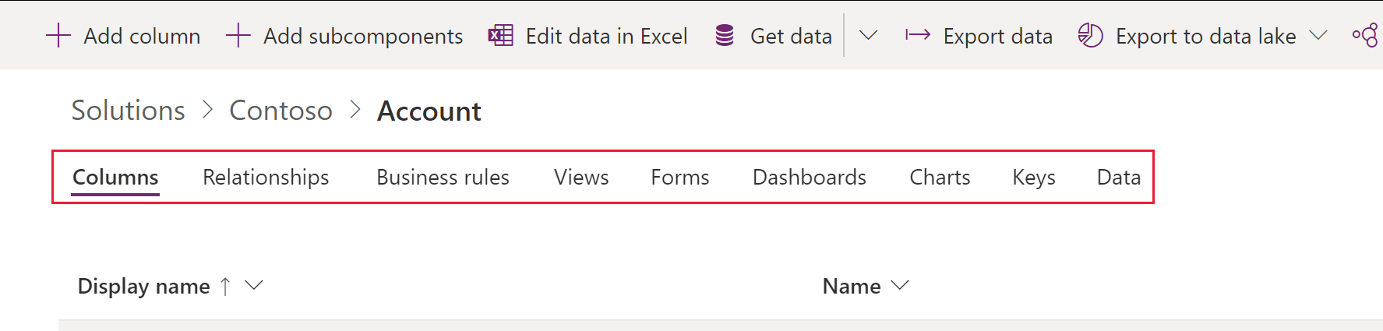The image size is (1383, 331).
Task: Switch to the Charts tab
Action: coord(940,178)
